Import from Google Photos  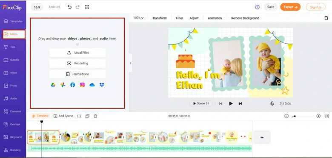pos(63,85)
